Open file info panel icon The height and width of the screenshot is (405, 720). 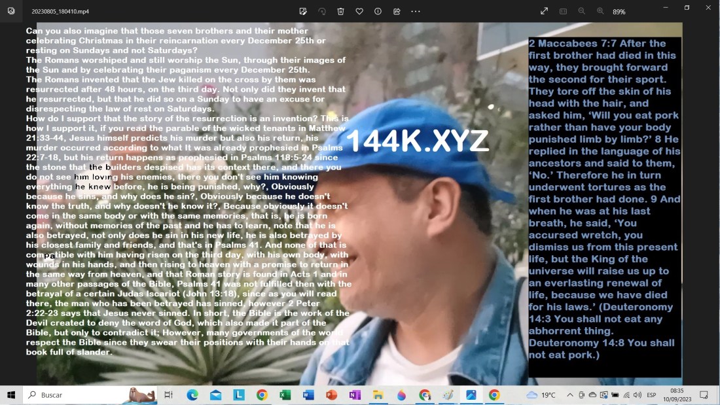tap(378, 11)
